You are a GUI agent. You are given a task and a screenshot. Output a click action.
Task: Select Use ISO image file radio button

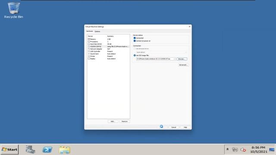click(x=135, y=56)
